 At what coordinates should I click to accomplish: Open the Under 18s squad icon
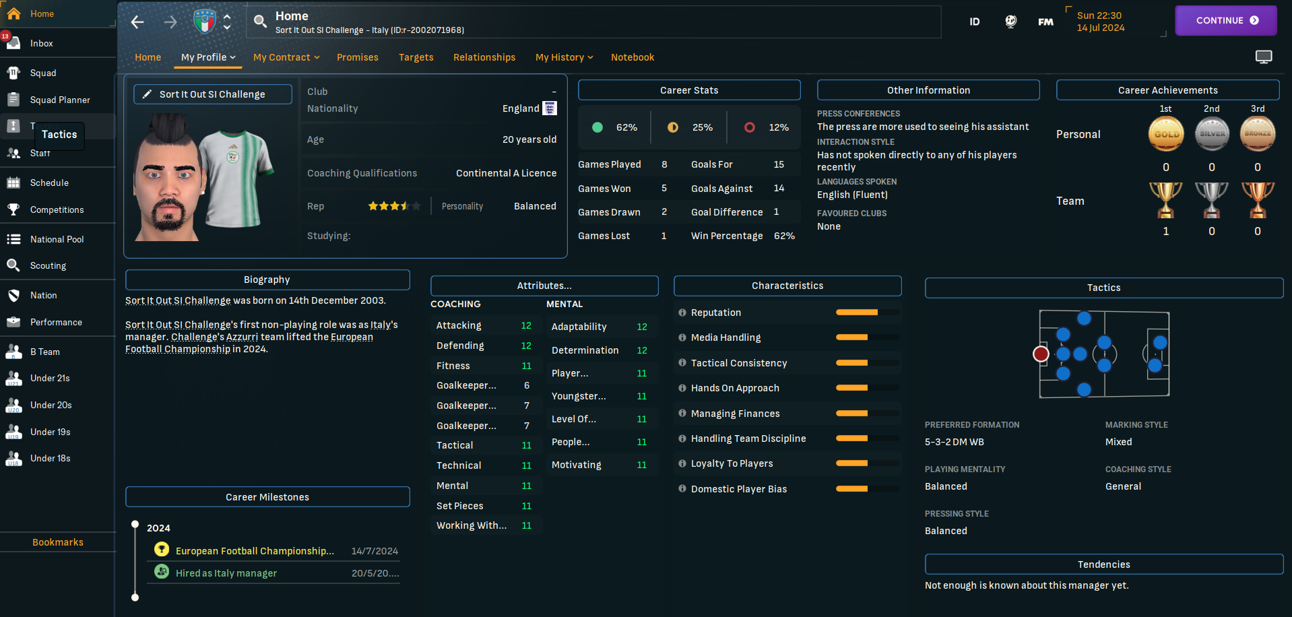[x=13, y=458]
